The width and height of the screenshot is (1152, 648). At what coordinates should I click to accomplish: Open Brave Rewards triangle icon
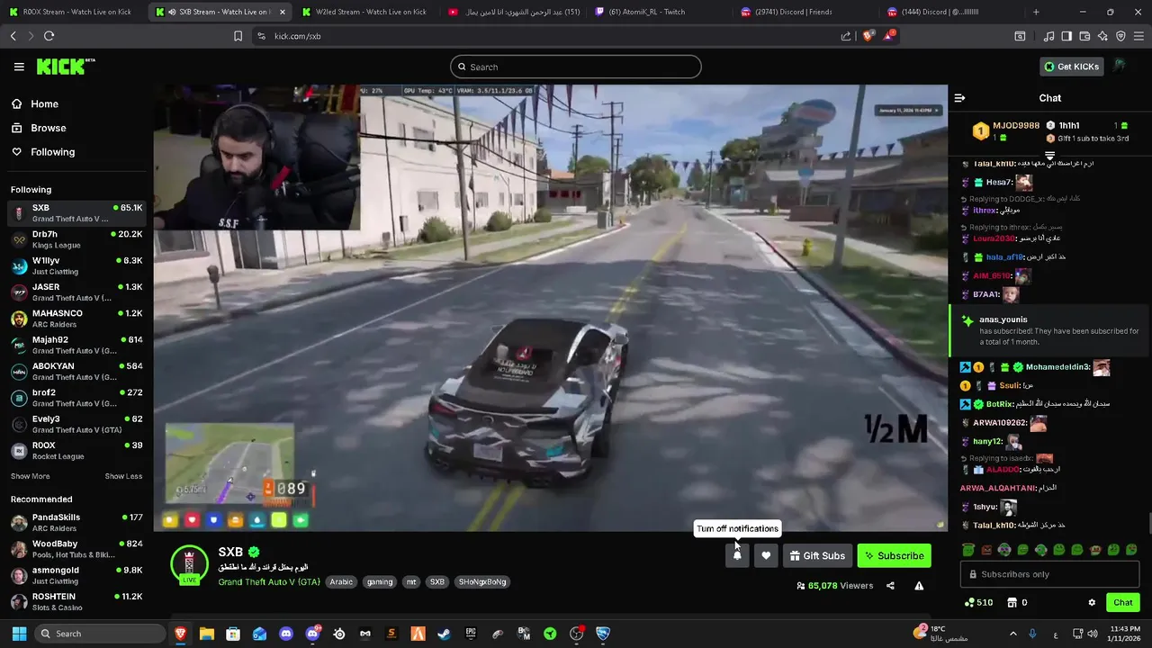click(889, 36)
